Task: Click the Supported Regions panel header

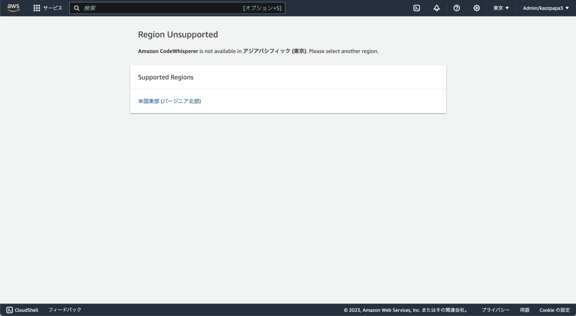Action: click(x=288, y=77)
